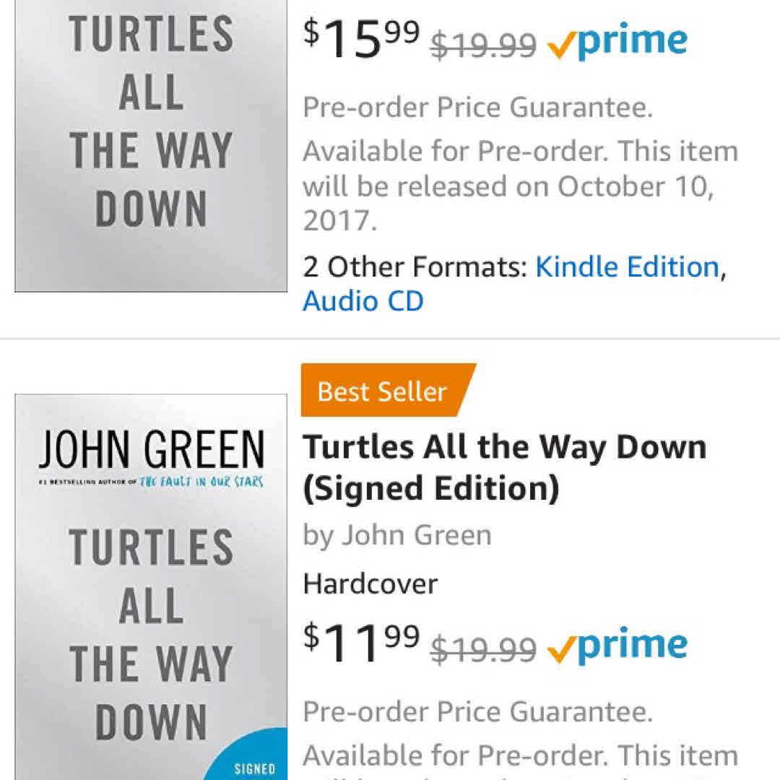This screenshot has height=780, width=780.
Task: Tap the signed edition's Available for Pre-order text
Action: [520, 755]
